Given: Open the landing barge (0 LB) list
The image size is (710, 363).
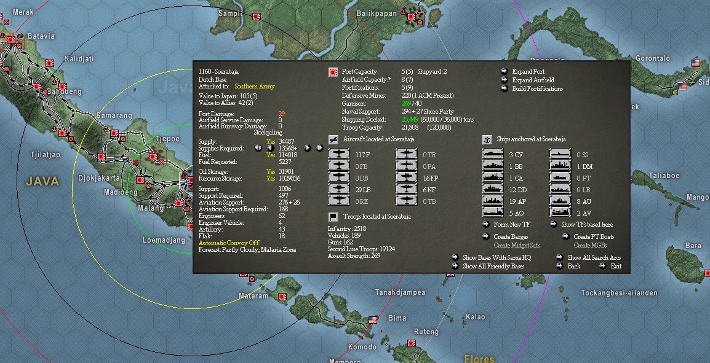Looking at the screenshot, I should [x=560, y=189].
